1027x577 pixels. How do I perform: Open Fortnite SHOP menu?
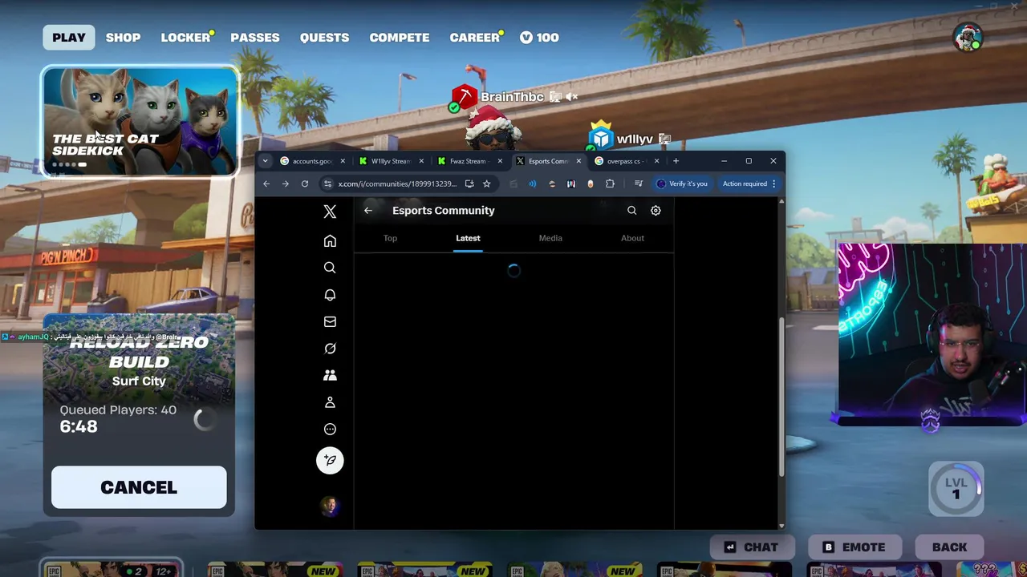click(x=123, y=38)
